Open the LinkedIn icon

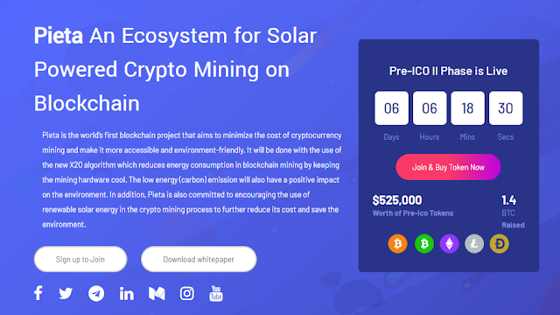(126, 294)
